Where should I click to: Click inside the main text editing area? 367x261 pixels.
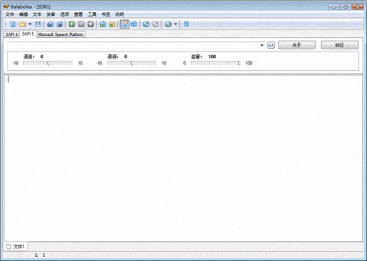183,158
